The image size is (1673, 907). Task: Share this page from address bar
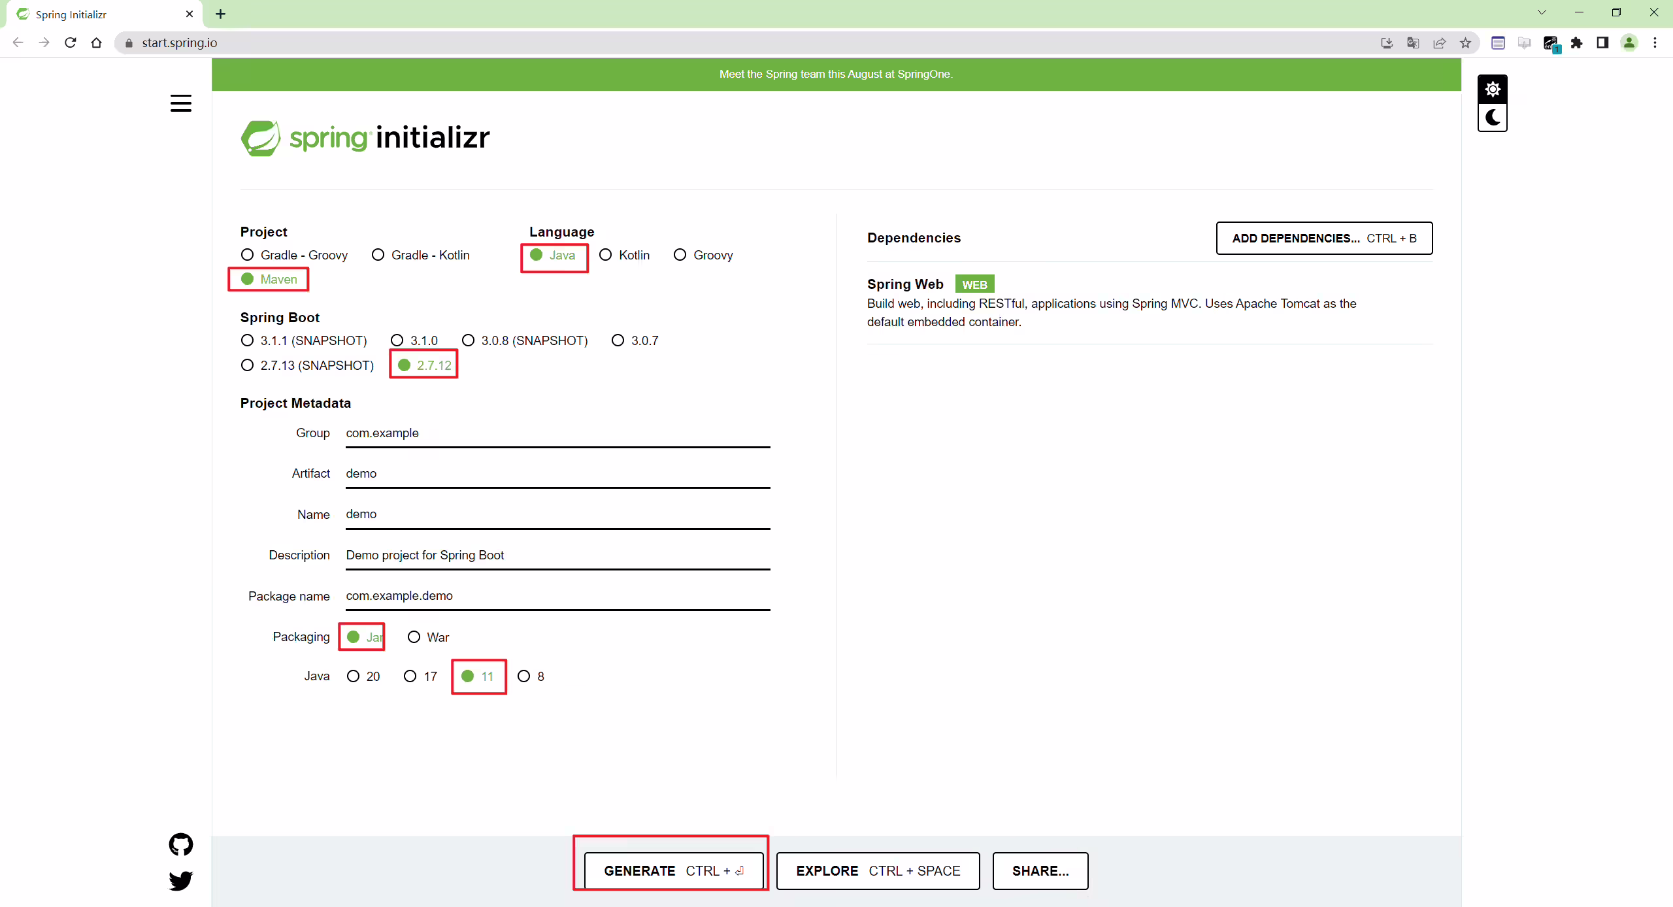click(x=1440, y=42)
